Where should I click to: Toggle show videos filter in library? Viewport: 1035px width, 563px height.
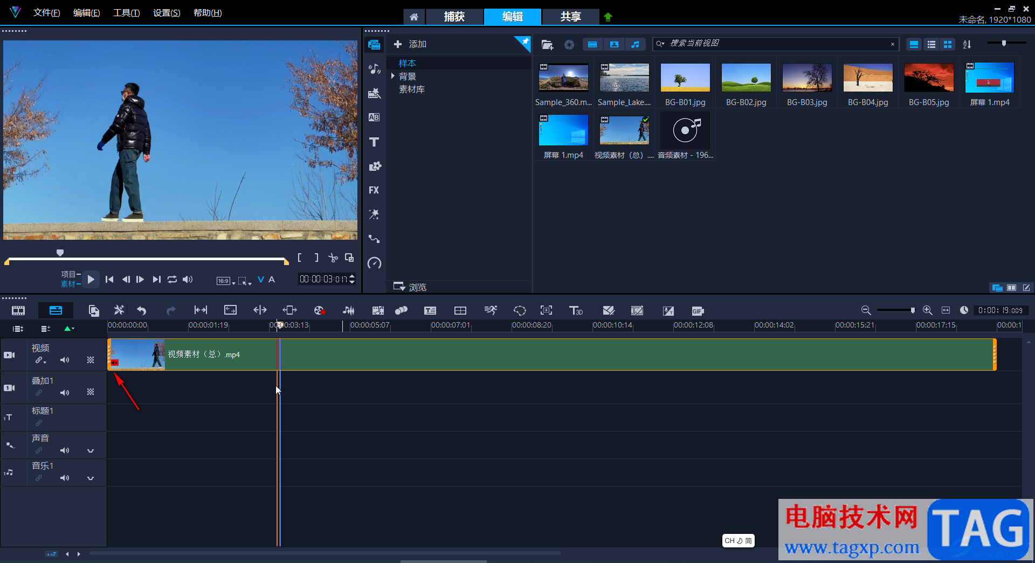(x=592, y=45)
